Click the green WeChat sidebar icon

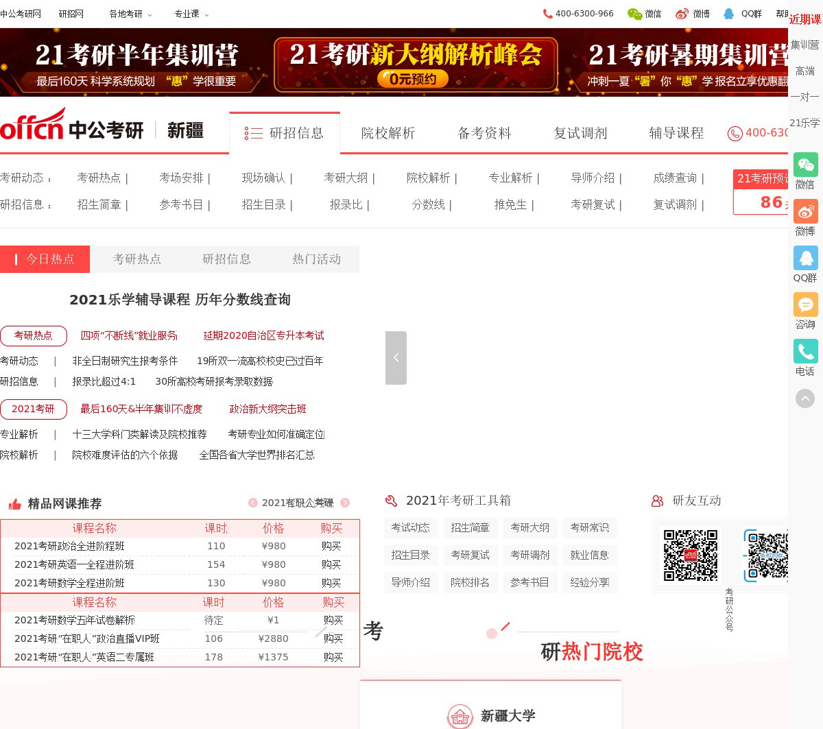[x=805, y=165]
